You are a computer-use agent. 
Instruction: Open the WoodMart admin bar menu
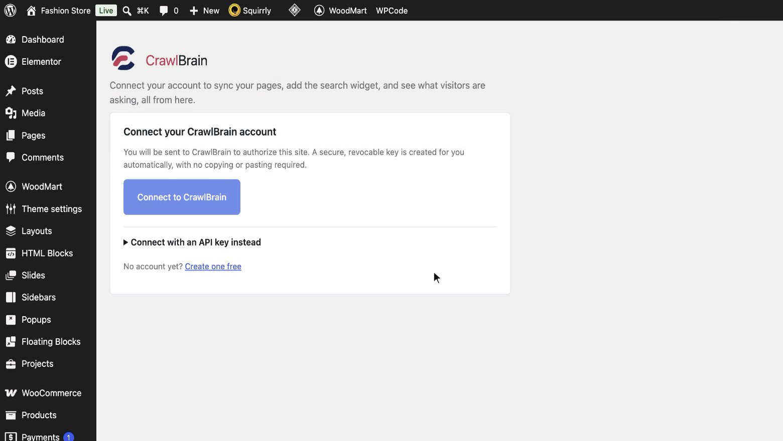click(340, 11)
